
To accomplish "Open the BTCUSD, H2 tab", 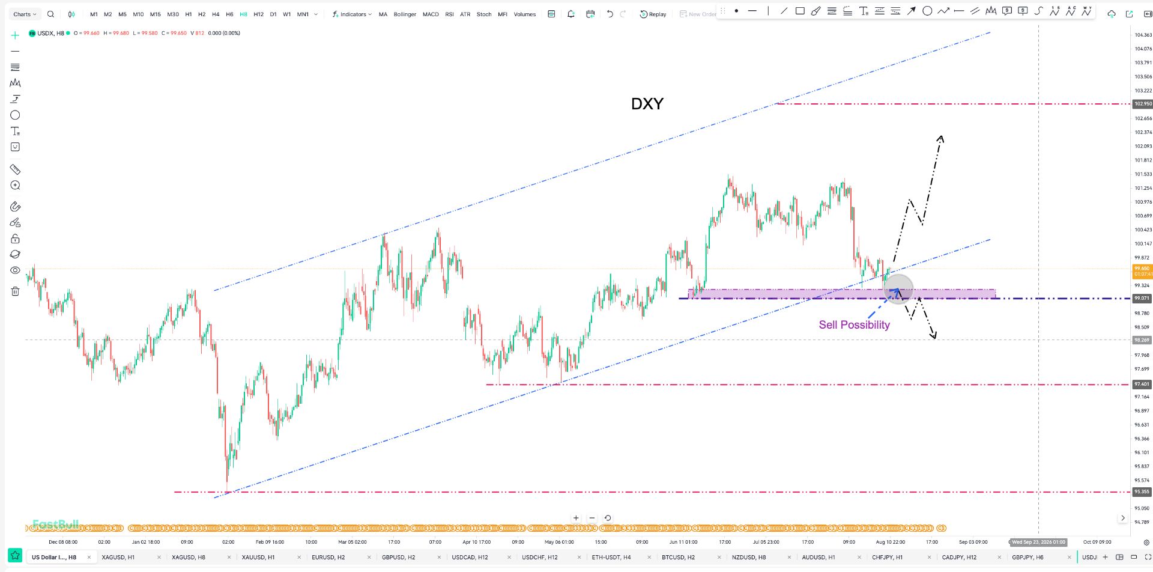I will coord(679,557).
